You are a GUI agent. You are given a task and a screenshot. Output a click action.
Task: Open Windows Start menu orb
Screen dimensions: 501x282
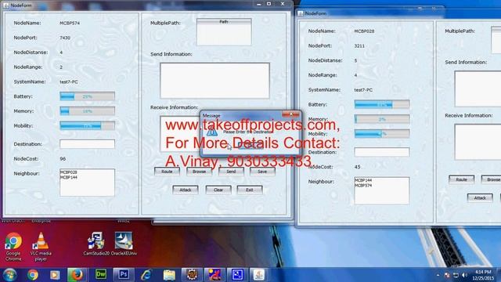(x=9, y=275)
